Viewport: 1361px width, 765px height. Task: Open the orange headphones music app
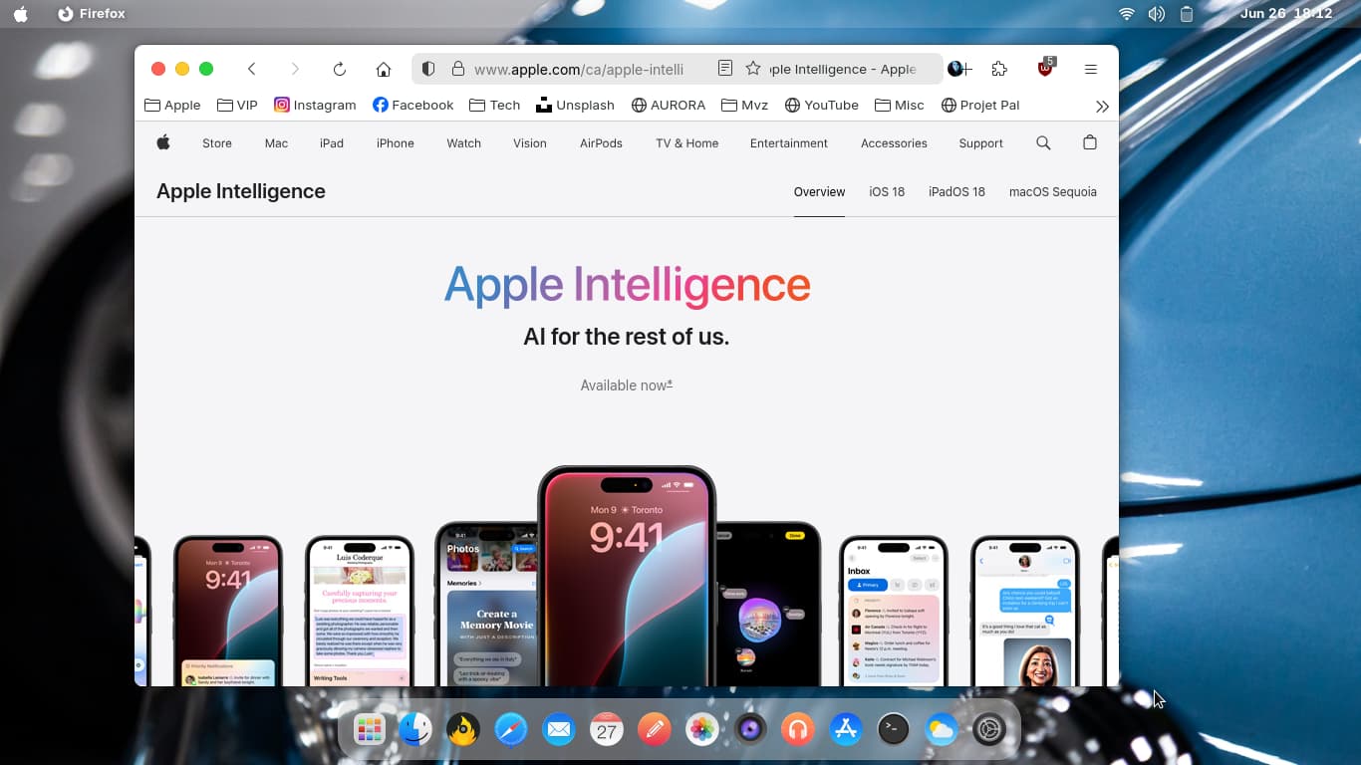[797, 730]
